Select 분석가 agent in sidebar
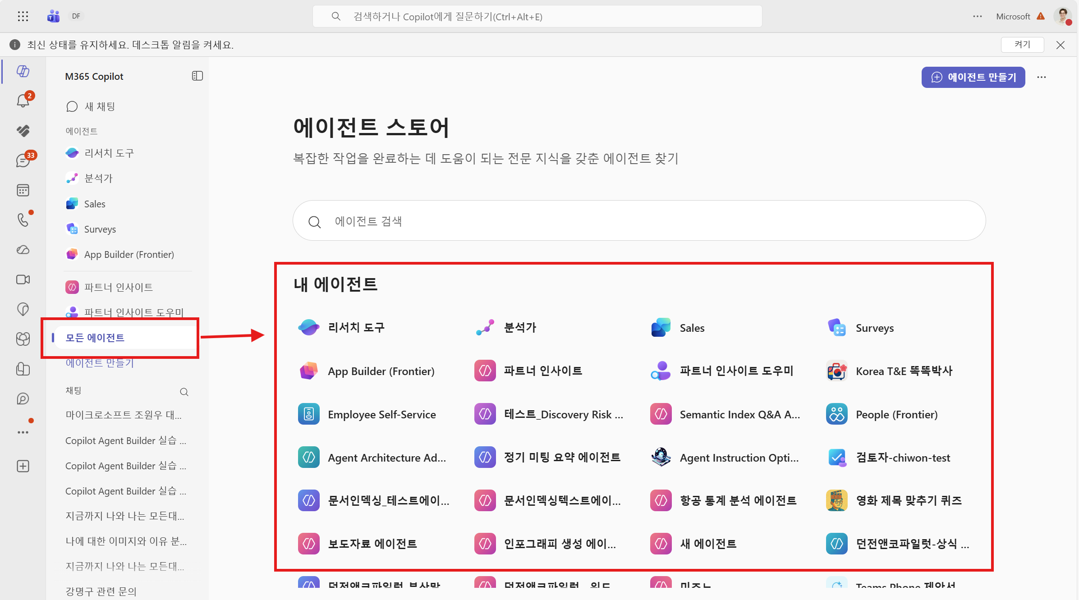The height and width of the screenshot is (600, 1079). pyautogui.click(x=89, y=178)
